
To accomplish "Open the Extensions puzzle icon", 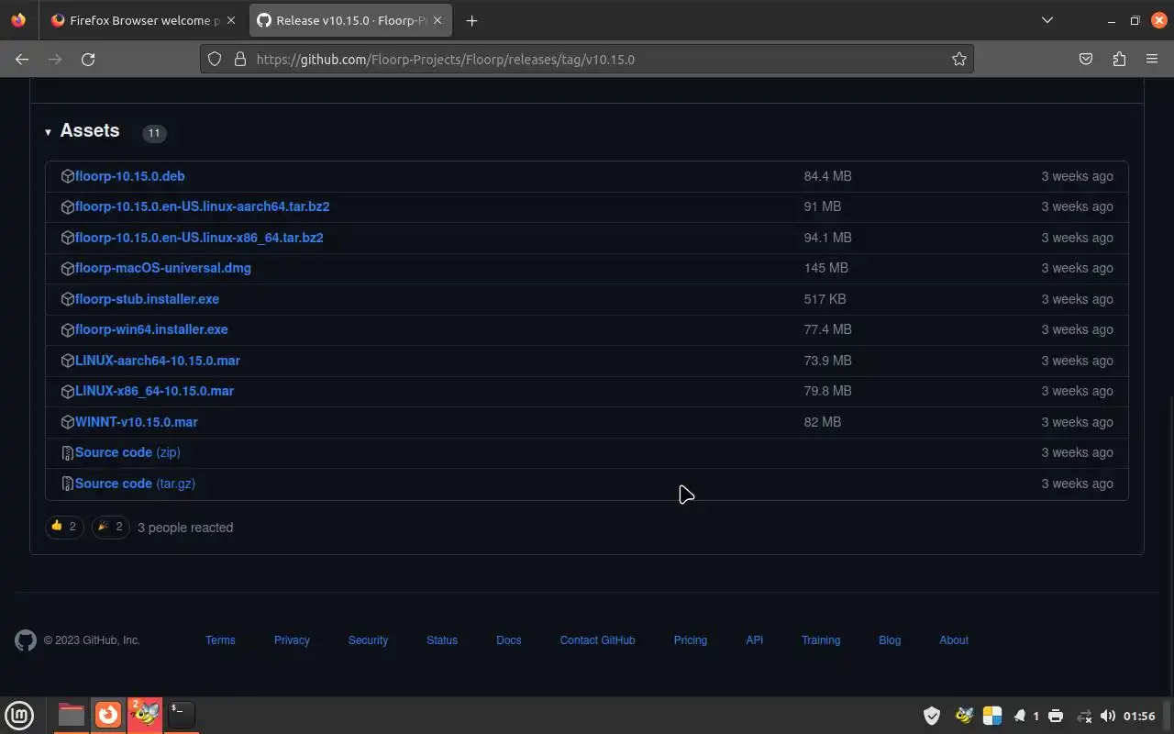I will tap(1119, 59).
